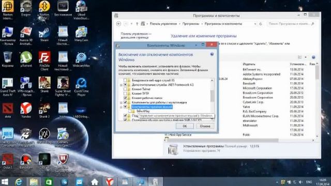Go back in Programs and Features window
Viewport: 331px width, 186px height.
(x=118, y=24)
